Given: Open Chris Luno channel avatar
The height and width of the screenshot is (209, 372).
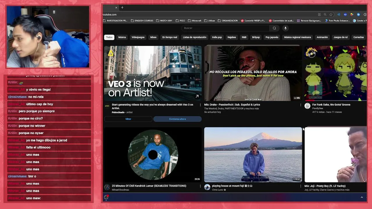Looking at the screenshot, I should 207,187.
